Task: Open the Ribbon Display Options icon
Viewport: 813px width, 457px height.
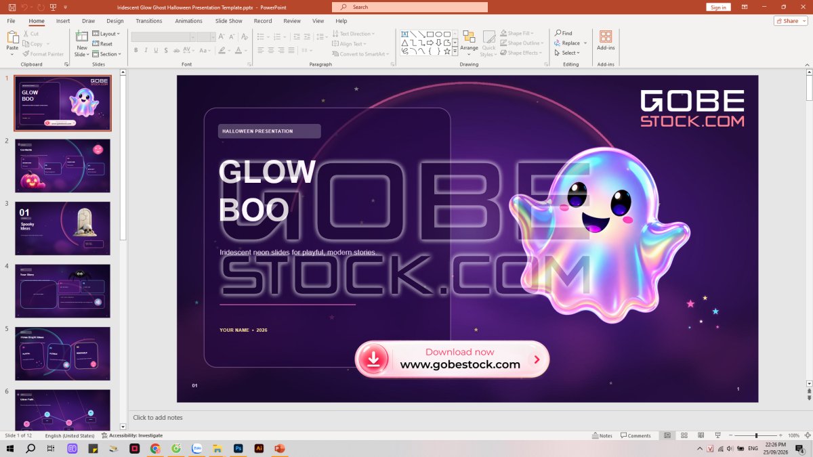Action: pos(745,7)
